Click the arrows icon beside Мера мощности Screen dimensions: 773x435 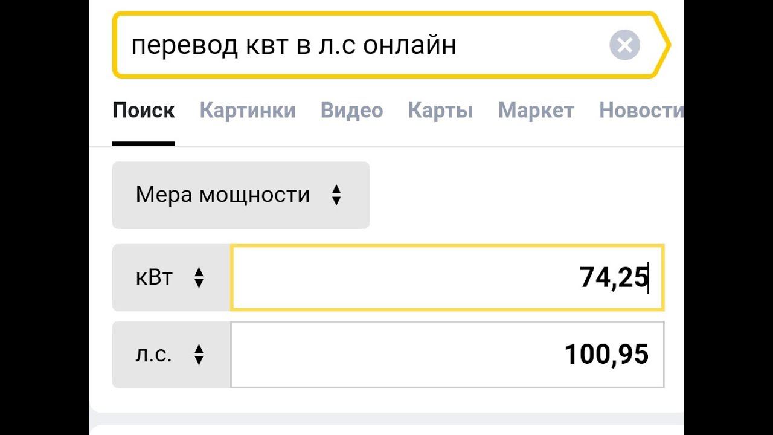coord(336,195)
